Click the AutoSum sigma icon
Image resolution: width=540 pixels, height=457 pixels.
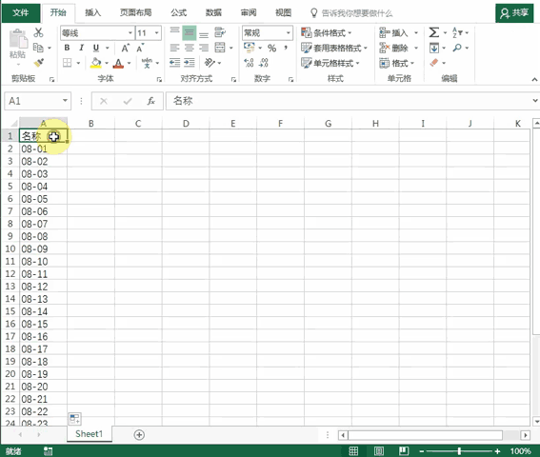[433, 32]
